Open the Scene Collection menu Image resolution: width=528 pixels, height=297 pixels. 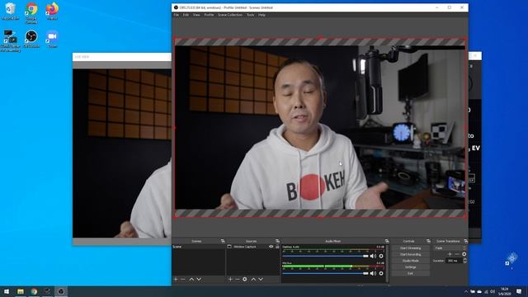pos(230,15)
